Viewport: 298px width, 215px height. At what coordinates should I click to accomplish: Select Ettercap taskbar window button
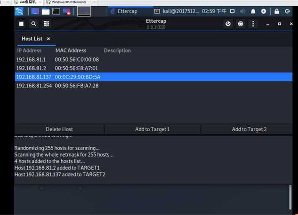tap(130, 11)
